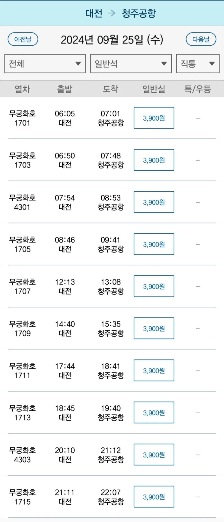Click the arrow icon between 대전 and 청주공항

[x=112, y=13]
